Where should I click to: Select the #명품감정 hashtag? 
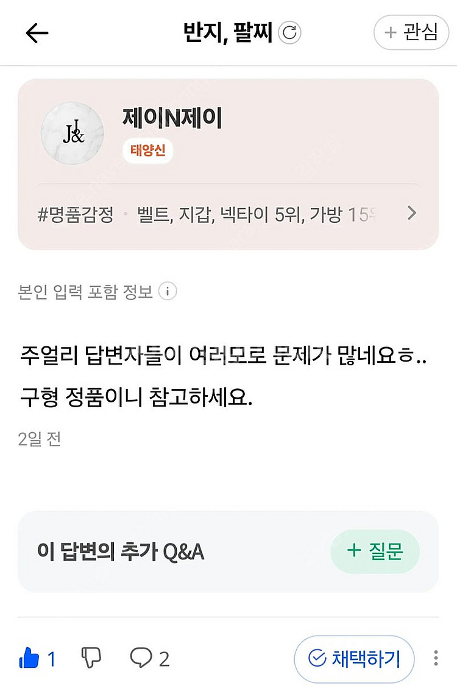[76, 215]
